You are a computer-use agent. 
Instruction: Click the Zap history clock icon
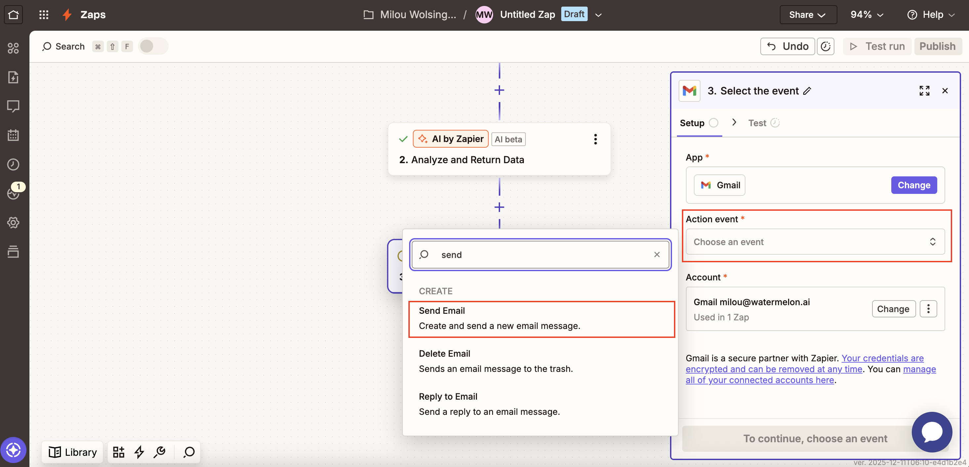[x=13, y=164]
